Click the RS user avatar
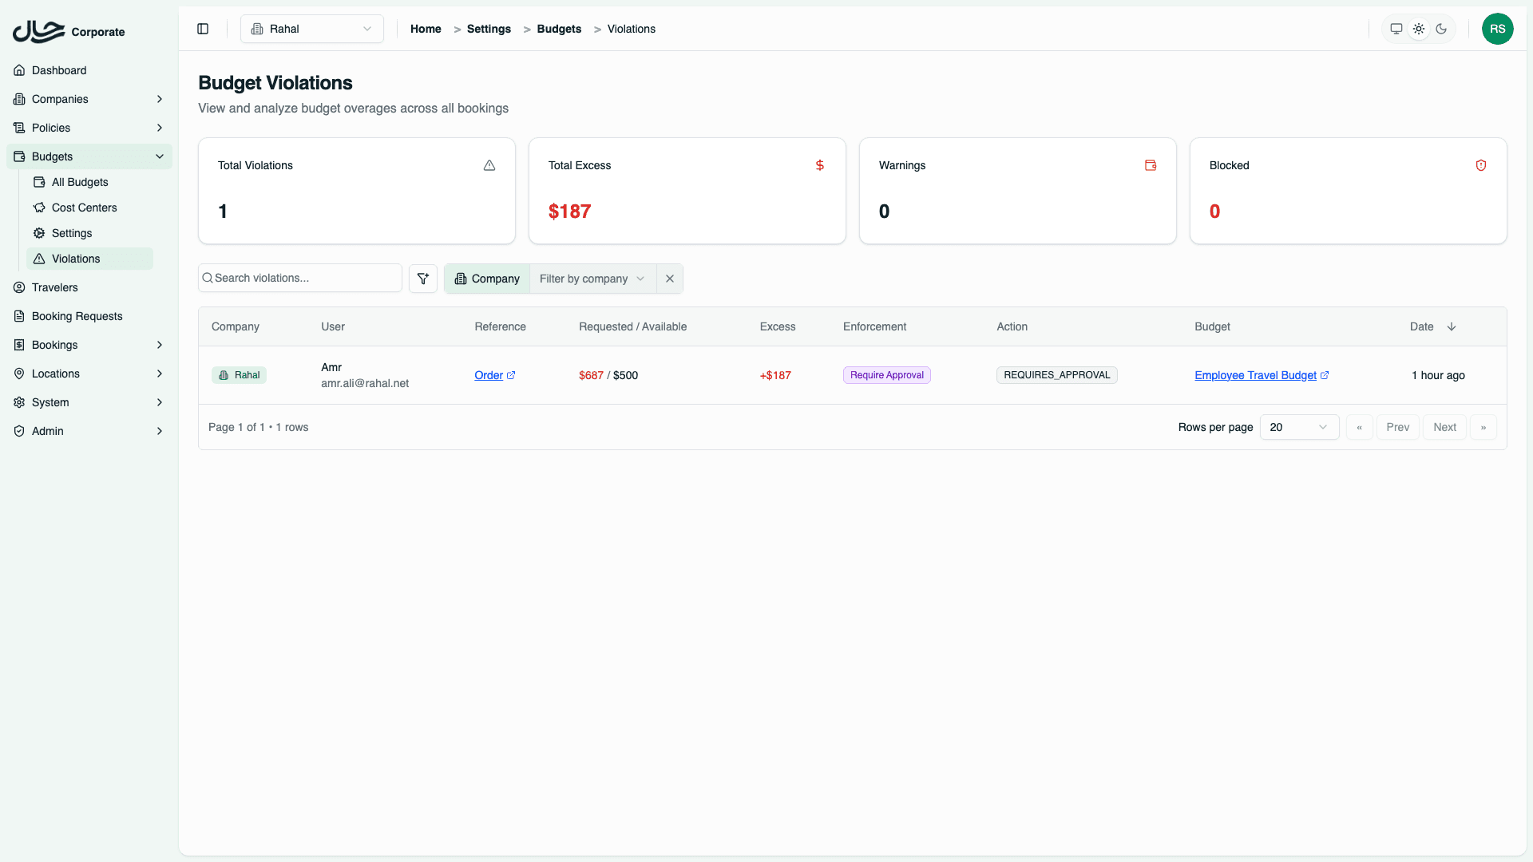The height and width of the screenshot is (862, 1533). [x=1497, y=29]
